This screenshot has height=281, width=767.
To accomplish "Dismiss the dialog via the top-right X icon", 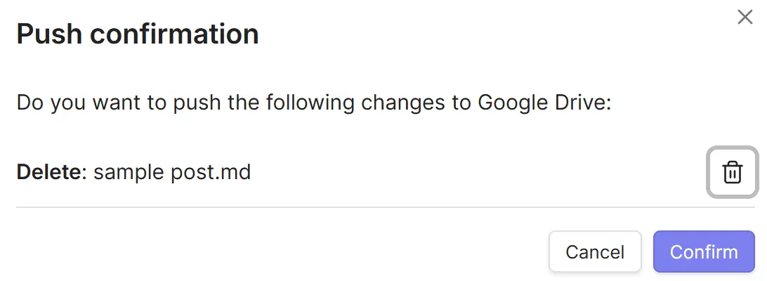I will (x=745, y=18).
